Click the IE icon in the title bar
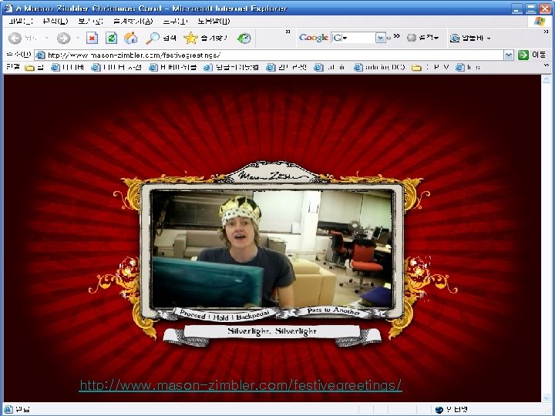555x416 pixels. 8,8
